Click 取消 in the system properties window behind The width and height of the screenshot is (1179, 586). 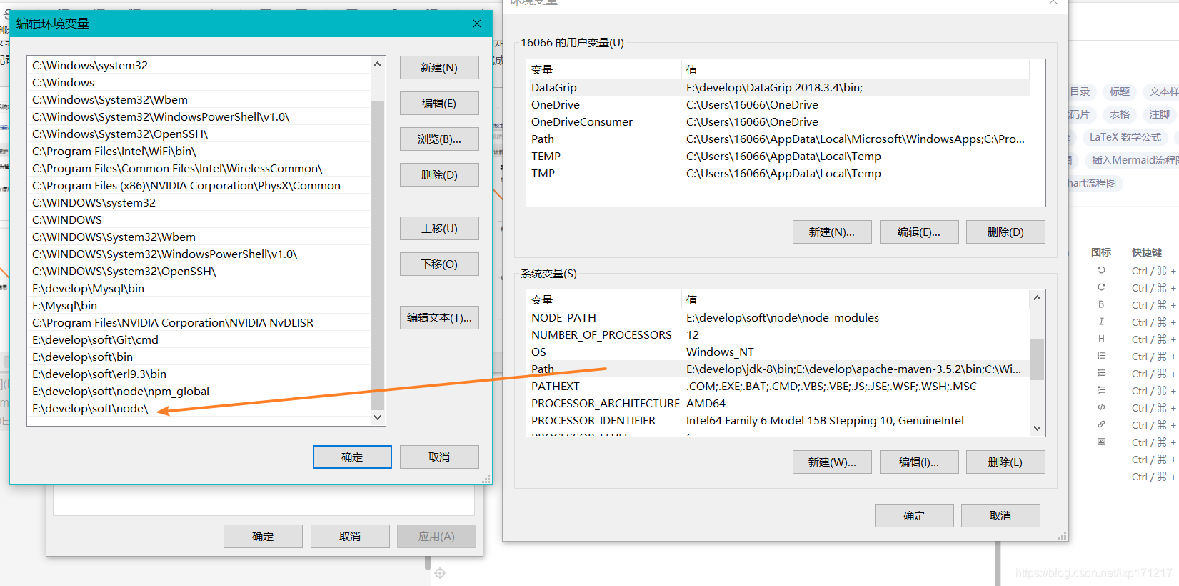350,537
